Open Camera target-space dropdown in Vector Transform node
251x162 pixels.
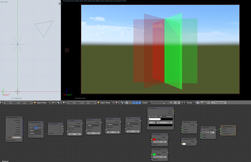pos(36,133)
